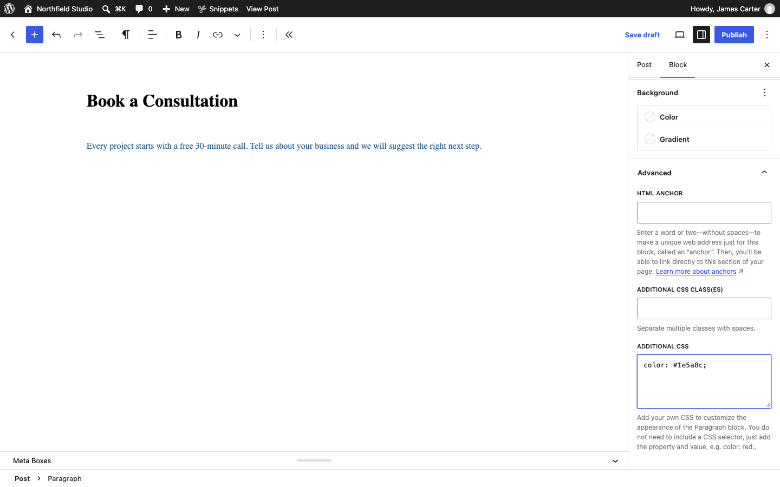
Task: Switch to the Block tab
Action: coord(678,65)
